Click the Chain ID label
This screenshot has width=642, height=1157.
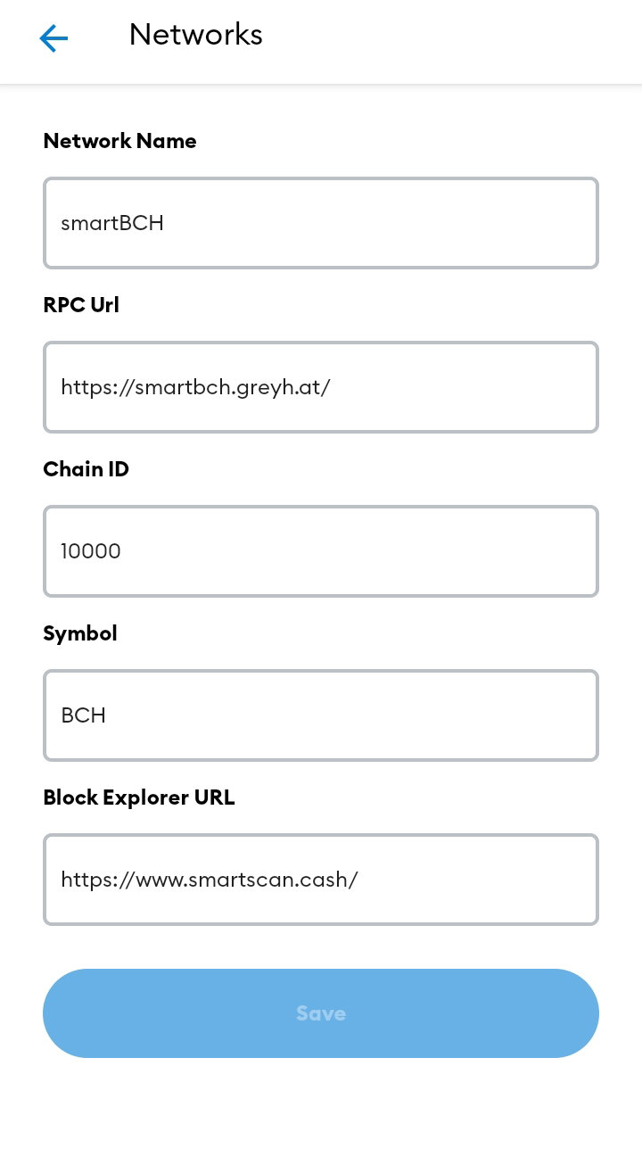click(86, 469)
